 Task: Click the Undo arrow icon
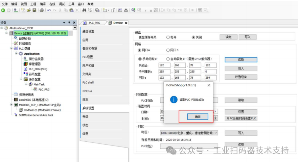[49, 10]
